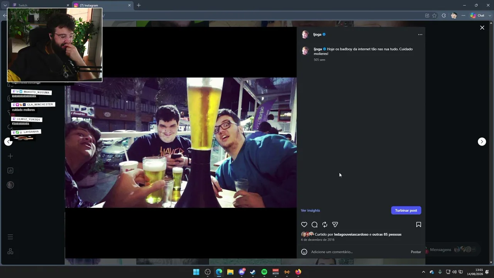The width and height of the screenshot is (494, 278).
Task: Save the post with the bookmark icon
Action: point(418,224)
